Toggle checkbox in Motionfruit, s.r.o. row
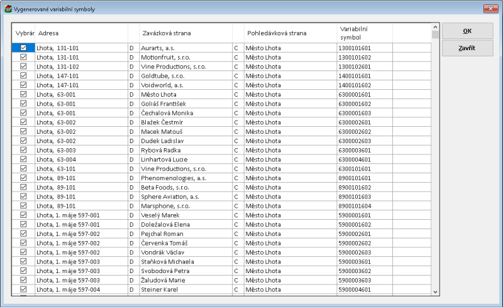This screenshot has height=307, width=503. 24,57
